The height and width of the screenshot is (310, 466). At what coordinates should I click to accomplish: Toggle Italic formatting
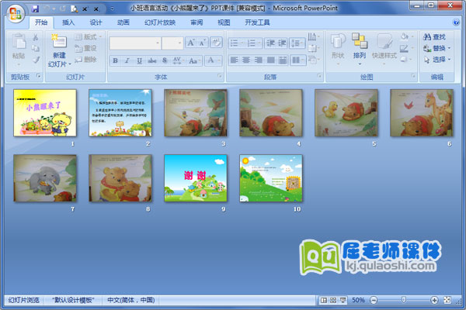point(127,60)
